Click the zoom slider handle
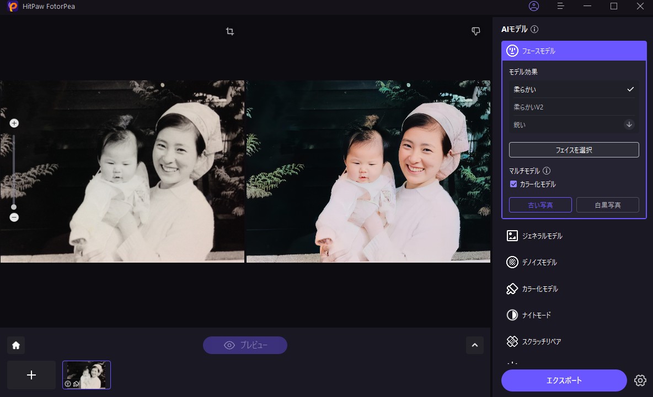This screenshot has width=653, height=397. [14, 207]
